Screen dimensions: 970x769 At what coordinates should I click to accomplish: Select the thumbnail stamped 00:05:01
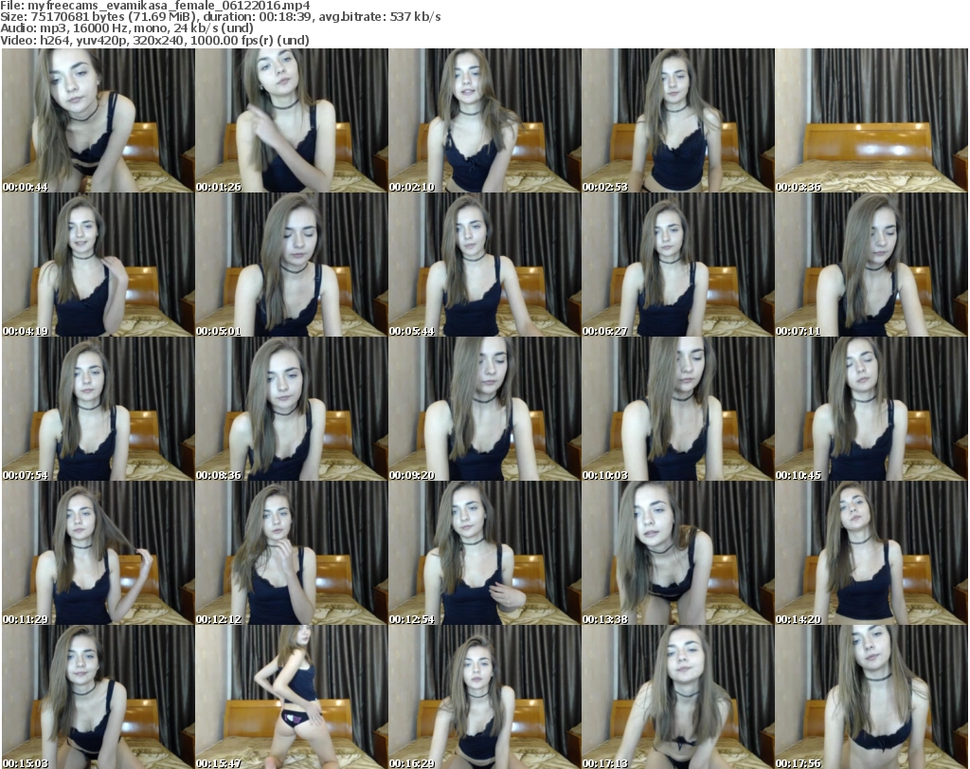tap(292, 265)
